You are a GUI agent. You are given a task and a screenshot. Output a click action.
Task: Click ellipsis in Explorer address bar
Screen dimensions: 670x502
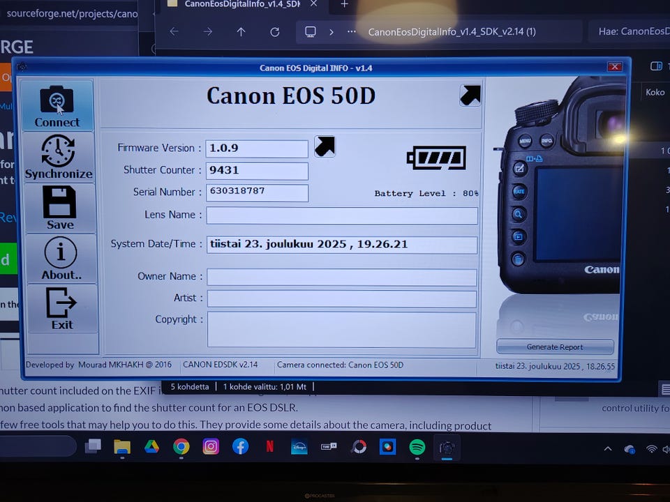(x=351, y=31)
